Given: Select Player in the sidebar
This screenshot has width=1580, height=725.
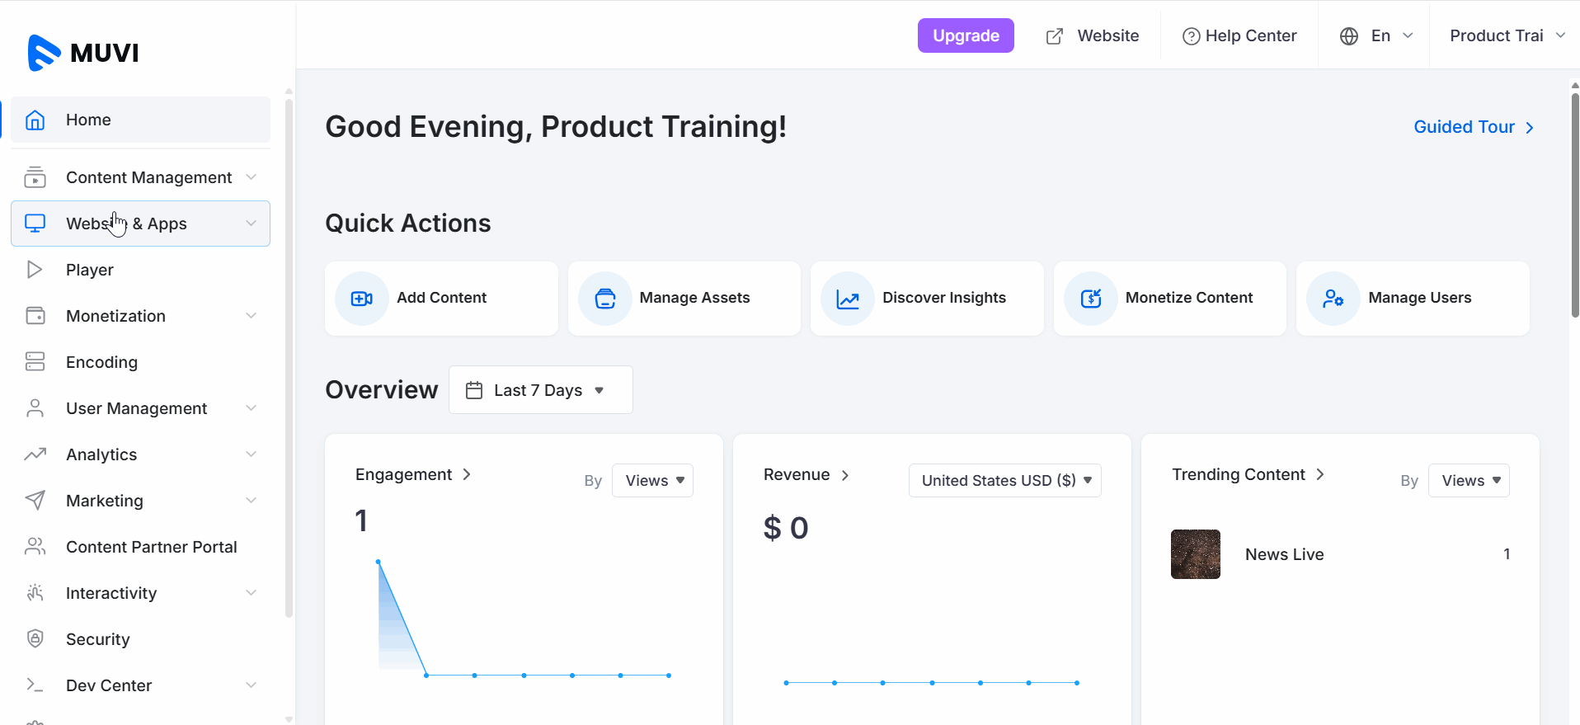Looking at the screenshot, I should tap(90, 270).
